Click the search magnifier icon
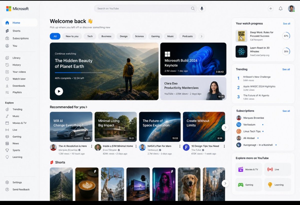 click(193, 8)
